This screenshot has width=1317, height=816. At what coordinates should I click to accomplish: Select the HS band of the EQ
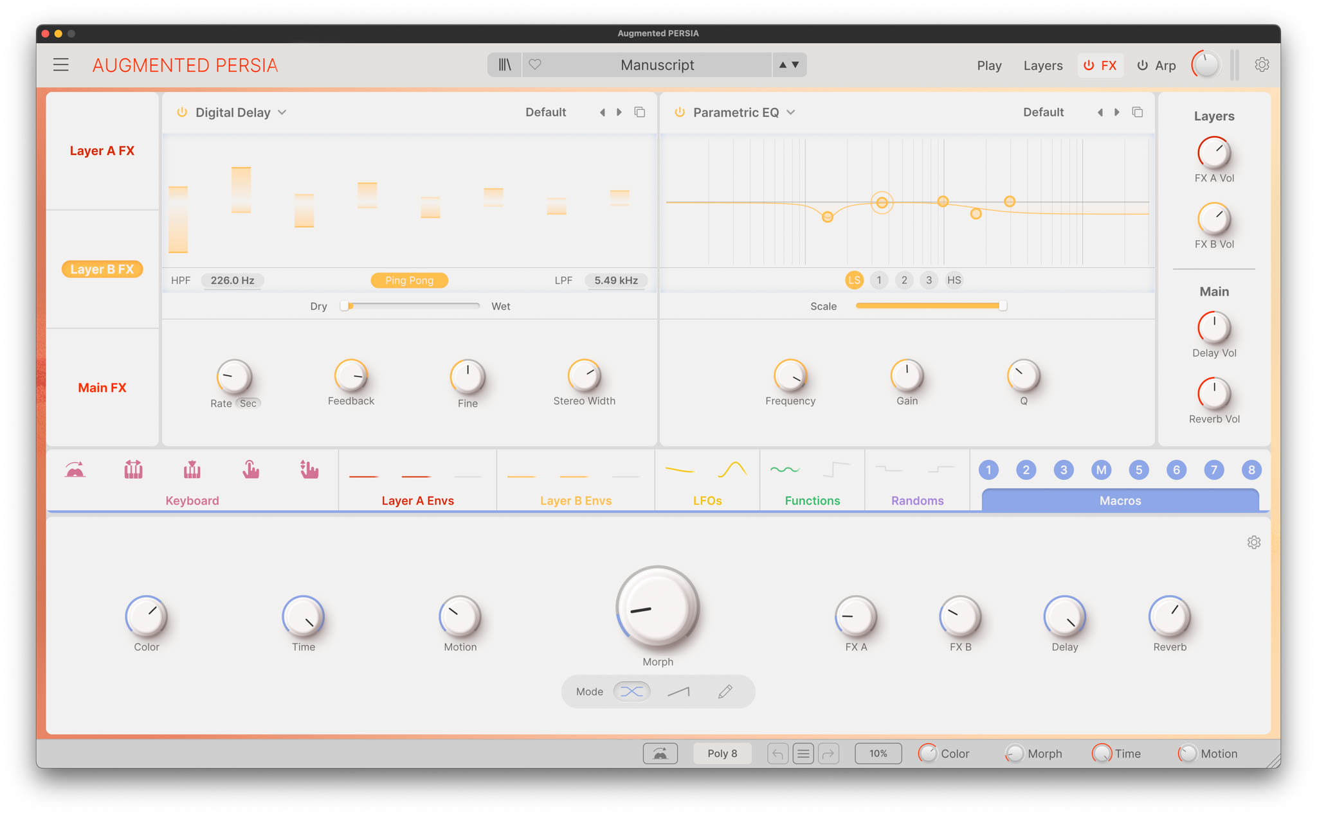click(954, 280)
